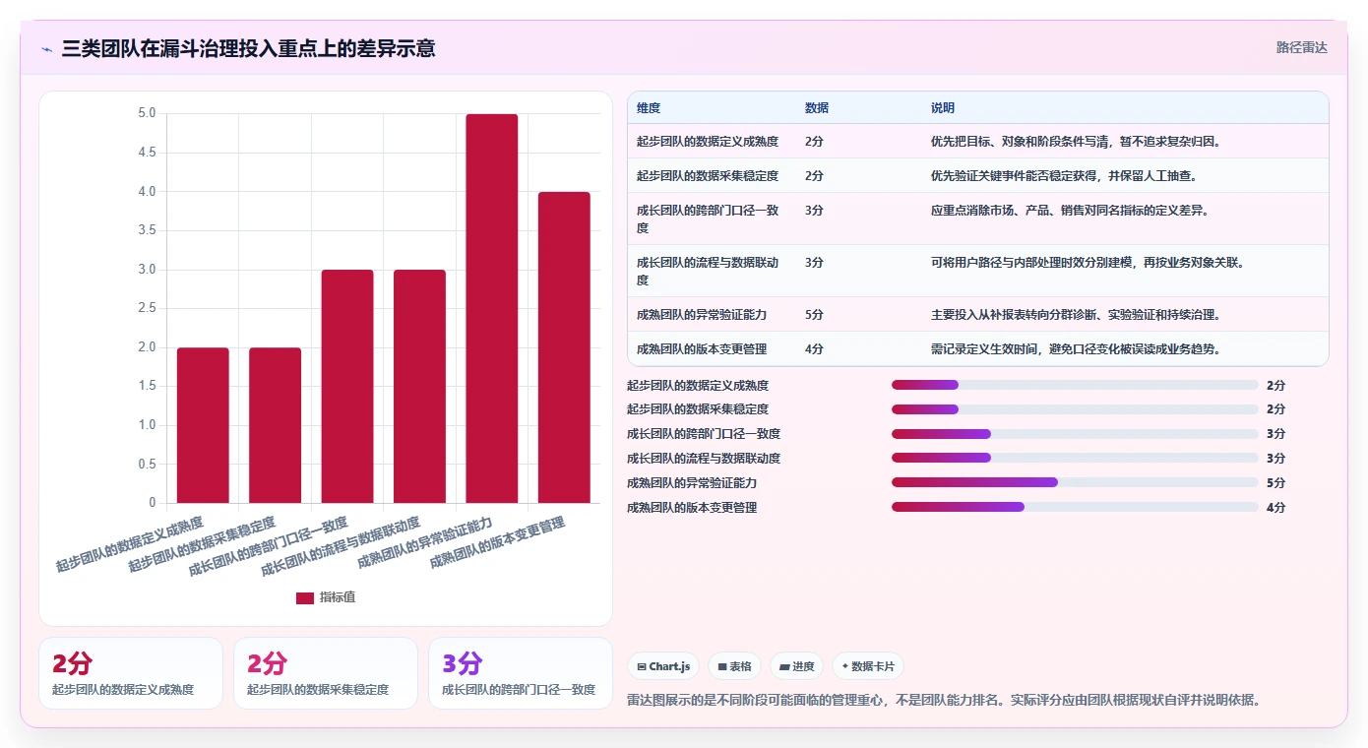
Task: Click the progress bar for 起步团队的数据定义成熟度
Action: click(1075, 385)
